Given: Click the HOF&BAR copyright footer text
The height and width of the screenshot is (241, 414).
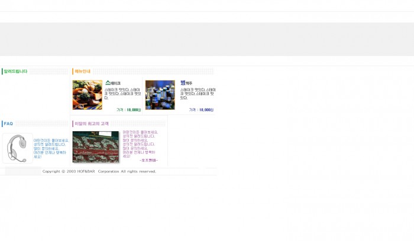Looking at the screenshot, I should pos(99,171).
